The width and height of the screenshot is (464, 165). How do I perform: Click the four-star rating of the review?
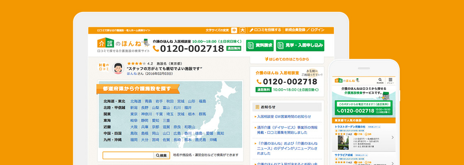pos(136,64)
